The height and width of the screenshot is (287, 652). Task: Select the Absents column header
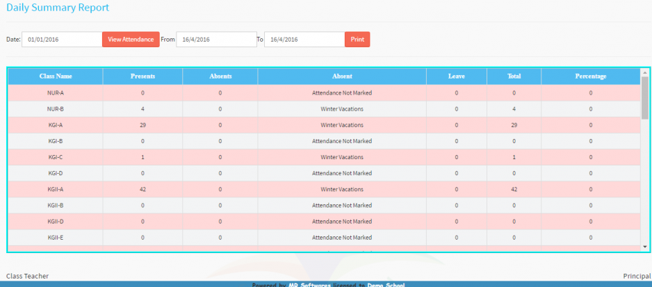pos(220,76)
